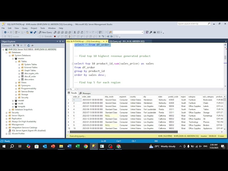228x171 pixels.
Task: Toggle Include Client Statistics
Action: point(82,36)
